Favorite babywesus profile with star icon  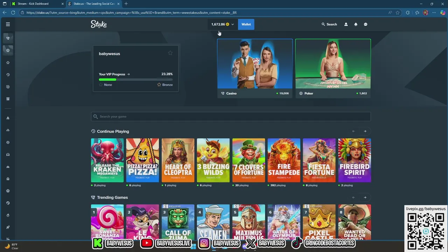click(x=170, y=53)
